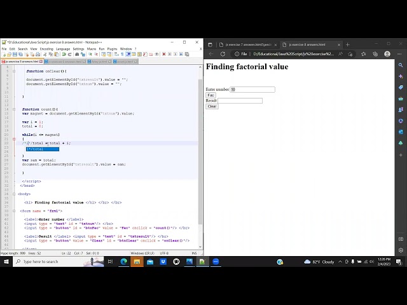Click the Edge sidebar Shopping tag icon
Viewport: 407px width, 305px height.
(x=401, y=88)
